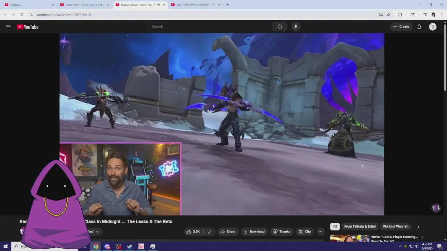This screenshot has height=251, width=447.
Task: Open the Windows Start menu
Action: pos(6,246)
